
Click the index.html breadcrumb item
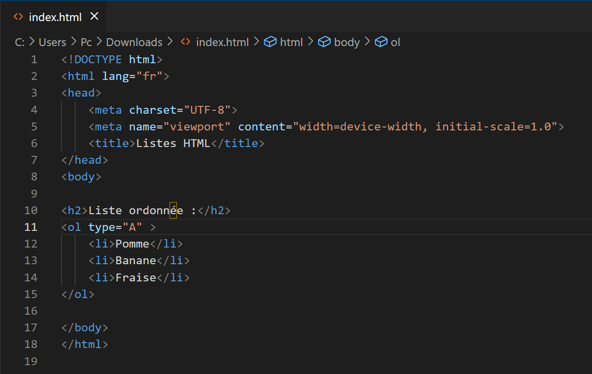click(222, 42)
